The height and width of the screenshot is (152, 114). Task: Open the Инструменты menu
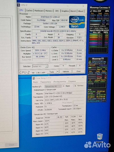[59, 82]
